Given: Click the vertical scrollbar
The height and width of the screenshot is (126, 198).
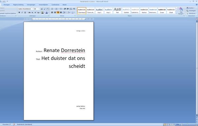Looking at the screenshot, I should [197, 68].
